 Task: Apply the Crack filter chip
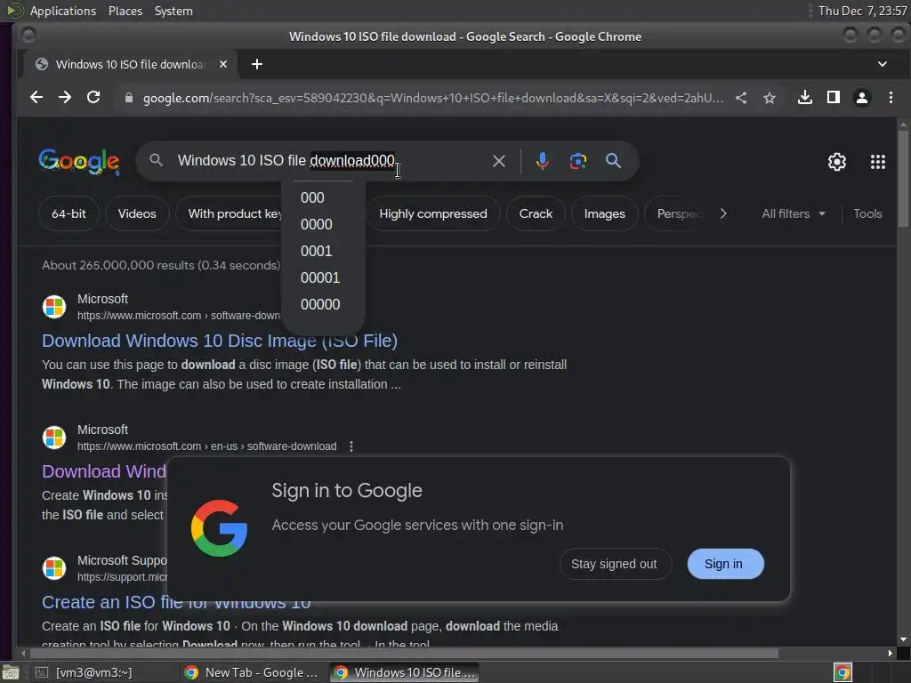[x=536, y=213]
